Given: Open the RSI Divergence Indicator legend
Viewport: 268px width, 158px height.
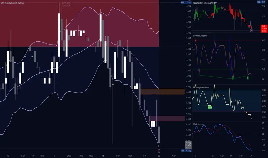Looking at the screenshot, I should [201, 87].
